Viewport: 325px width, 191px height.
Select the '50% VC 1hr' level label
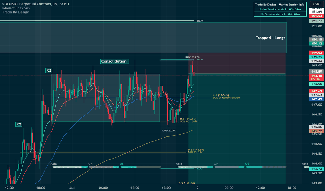tap(195, 152)
